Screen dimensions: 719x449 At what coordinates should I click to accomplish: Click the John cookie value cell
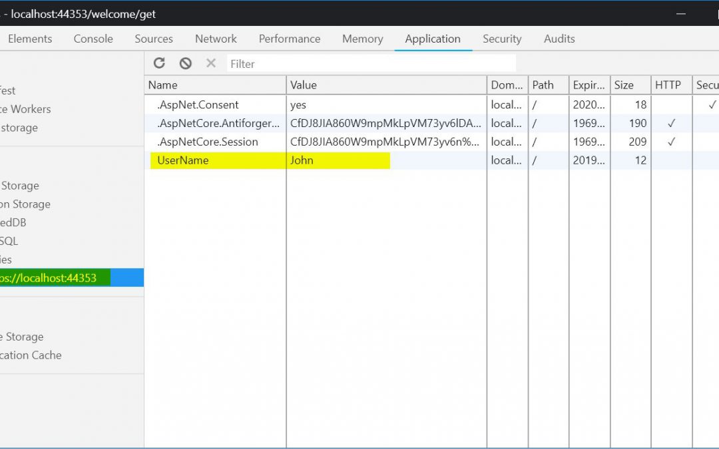[x=302, y=160]
